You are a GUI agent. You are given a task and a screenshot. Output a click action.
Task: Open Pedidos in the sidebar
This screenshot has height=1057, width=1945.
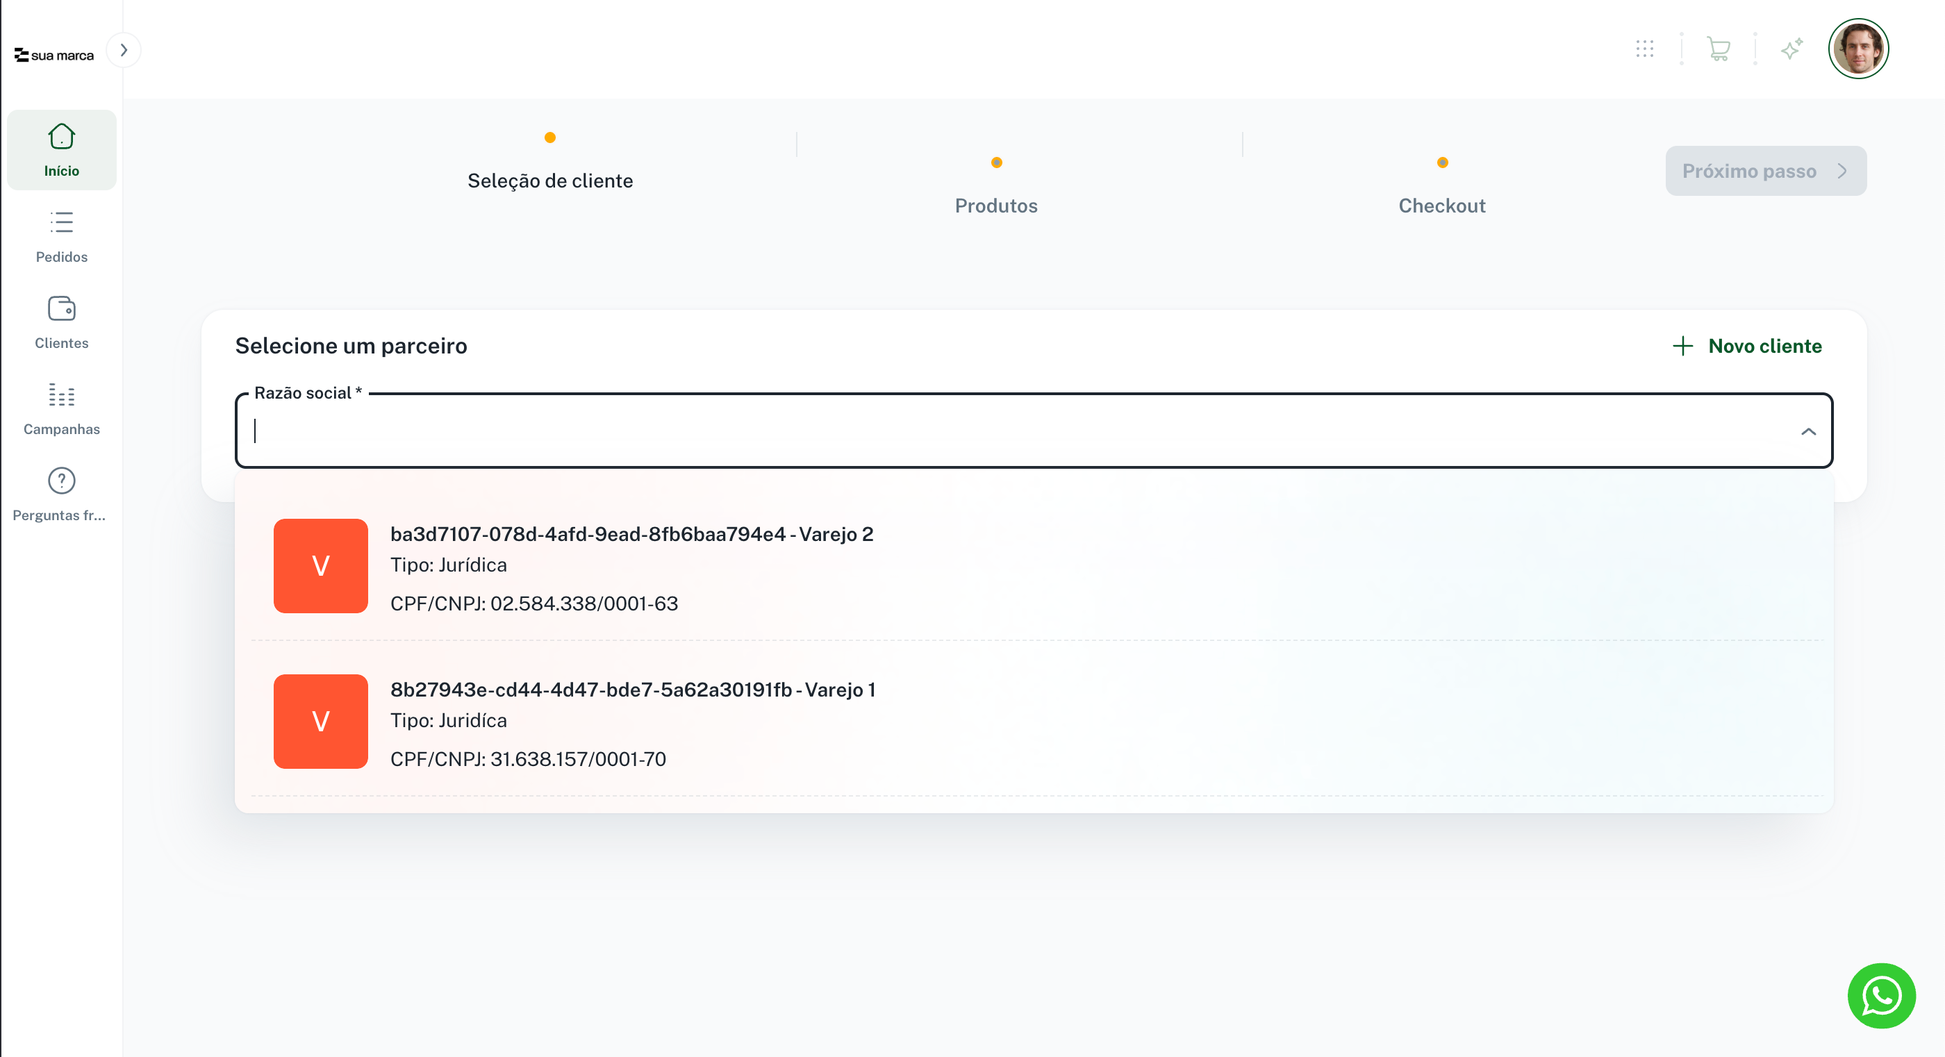[x=61, y=236]
